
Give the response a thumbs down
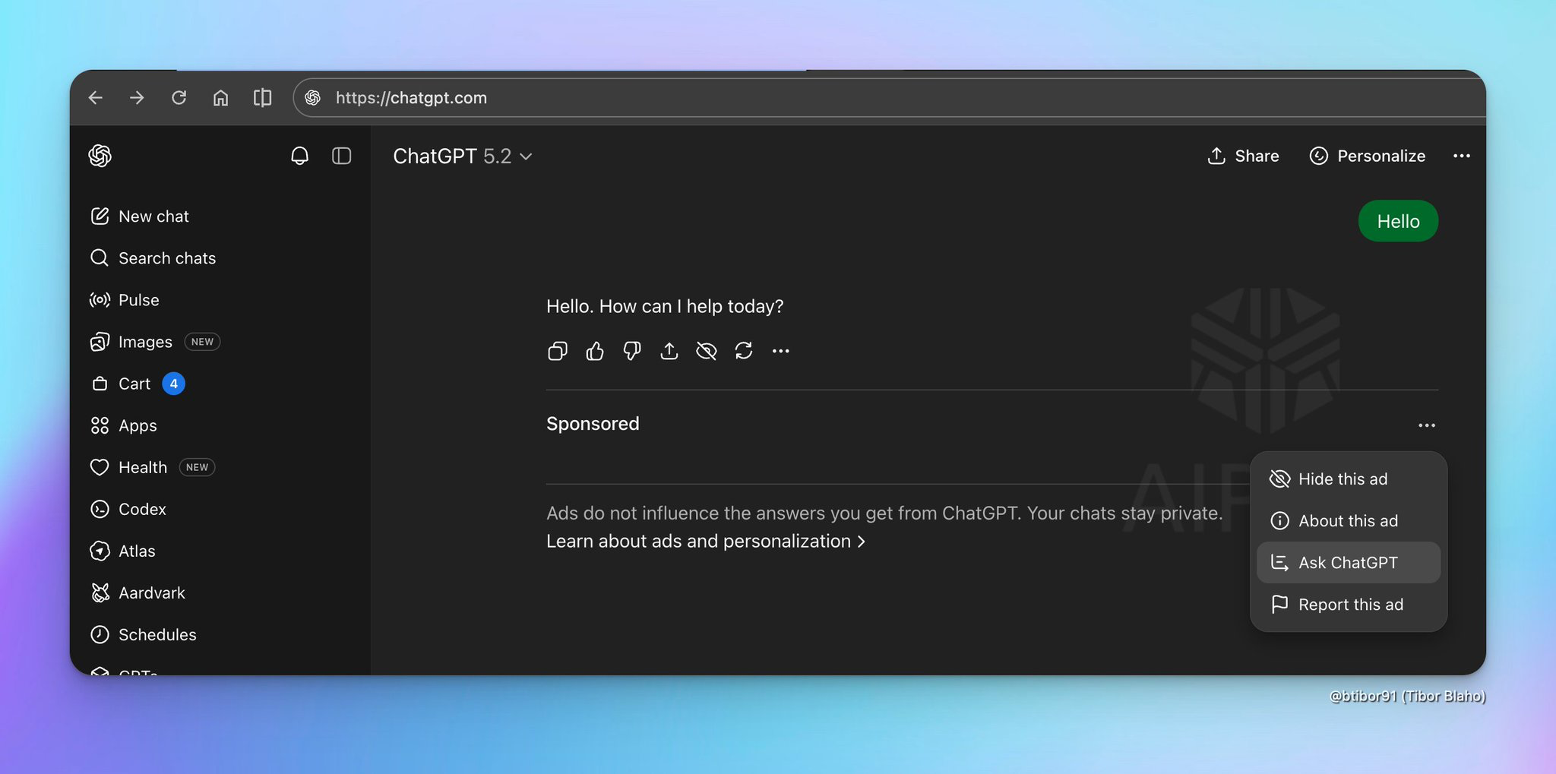click(x=632, y=351)
